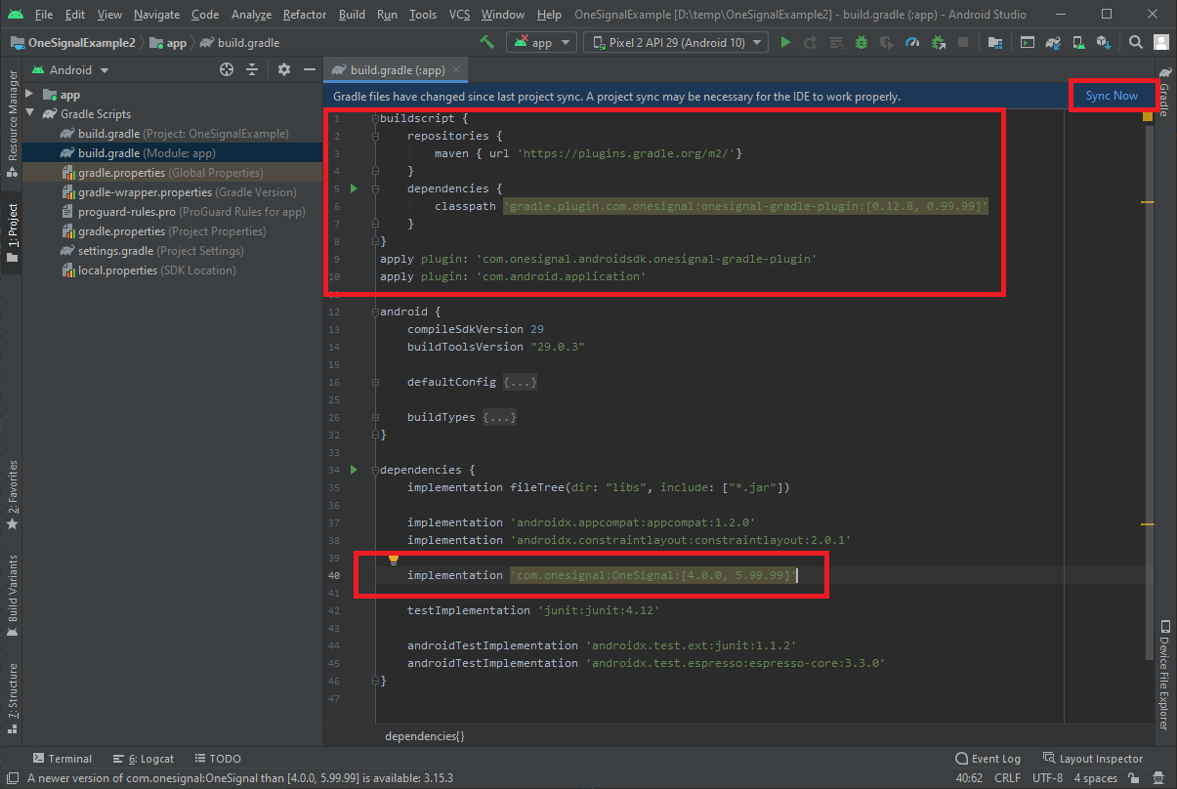Toggle the Device File Explorer tool window
The width and height of the screenshot is (1177, 789).
pyautogui.click(x=1165, y=674)
